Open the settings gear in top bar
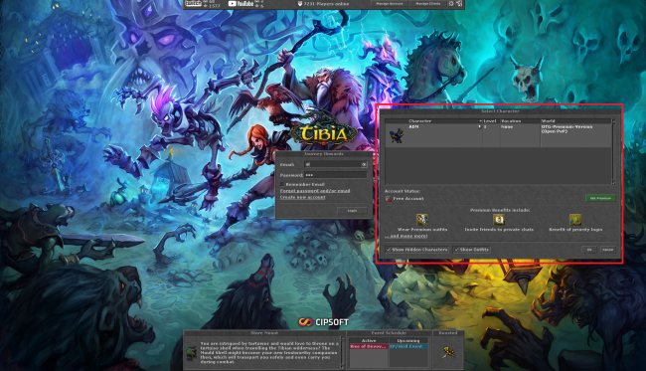The height and width of the screenshot is (371, 646). click(x=451, y=3)
